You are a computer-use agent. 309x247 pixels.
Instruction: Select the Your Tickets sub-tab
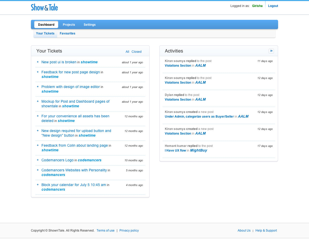pyautogui.click(x=45, y=33)
